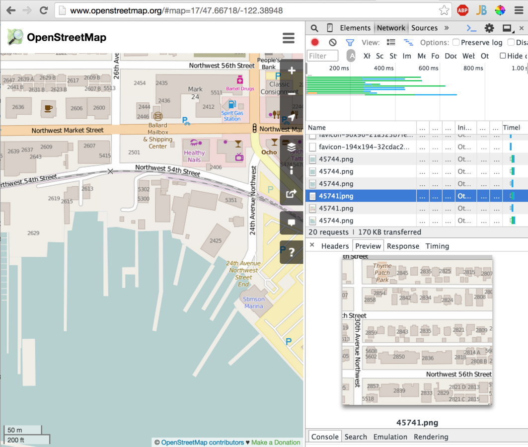Open the Headers tab of request details
This screenshot has height=447, width=528.
(335, 246)
